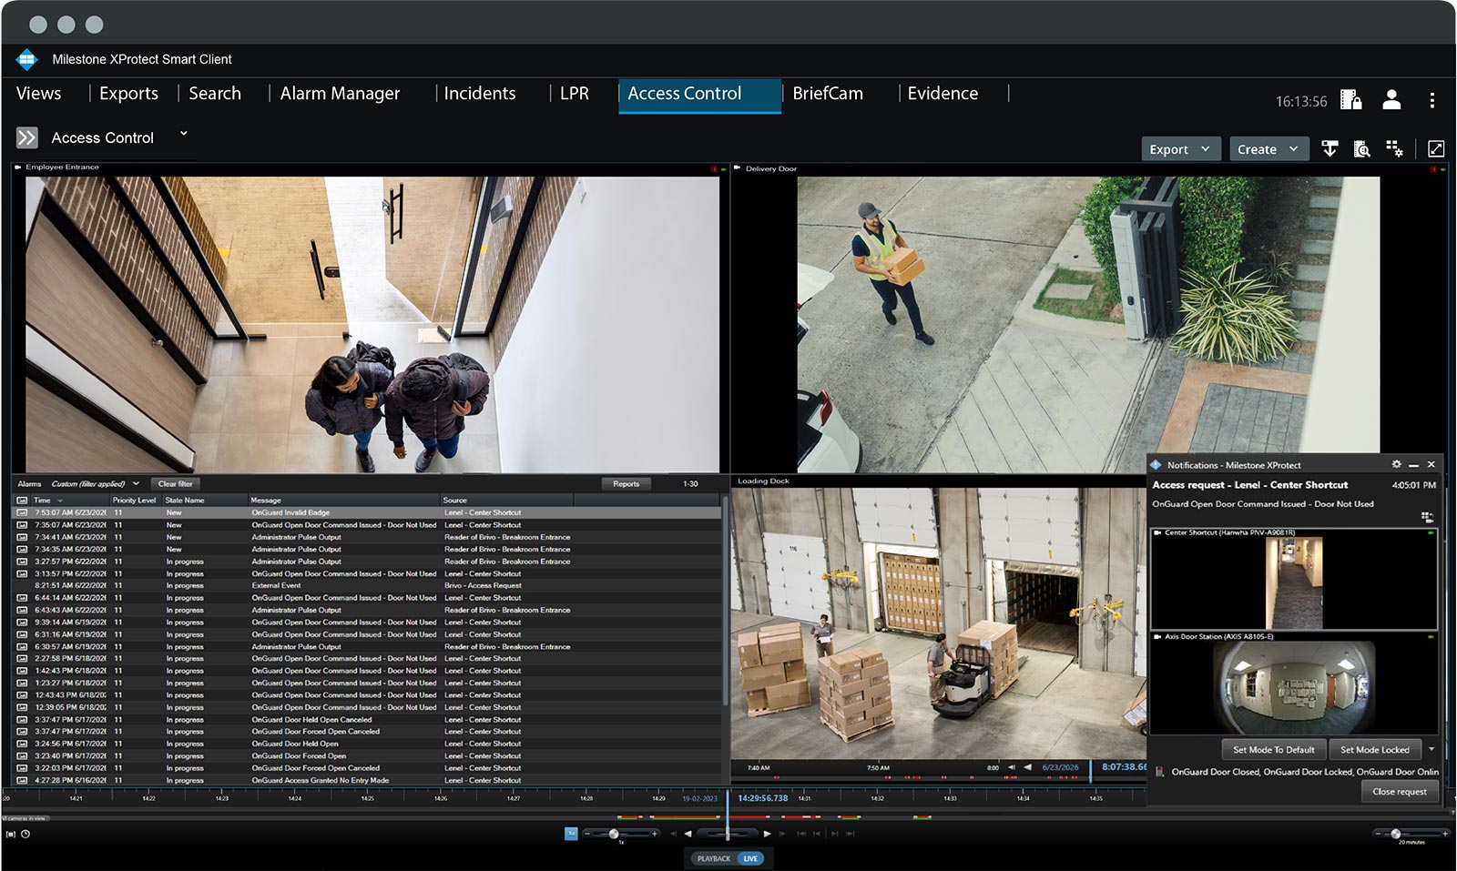Go to the Search tab
Image resolution: width=1457 pixels, height=871 pixels.
[x=215, y=93]
